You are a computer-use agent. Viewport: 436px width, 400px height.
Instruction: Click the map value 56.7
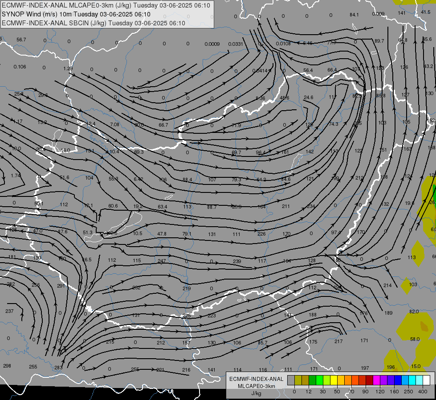tap(21, 40)
